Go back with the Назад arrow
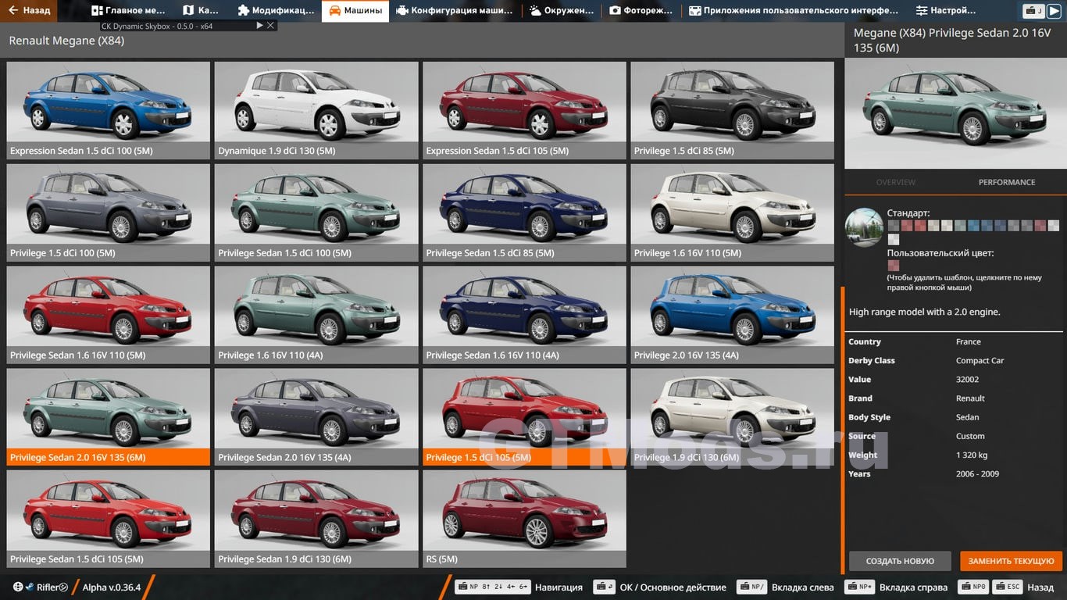The width and height of the screenshot is (1067, 600). (29, 10)
